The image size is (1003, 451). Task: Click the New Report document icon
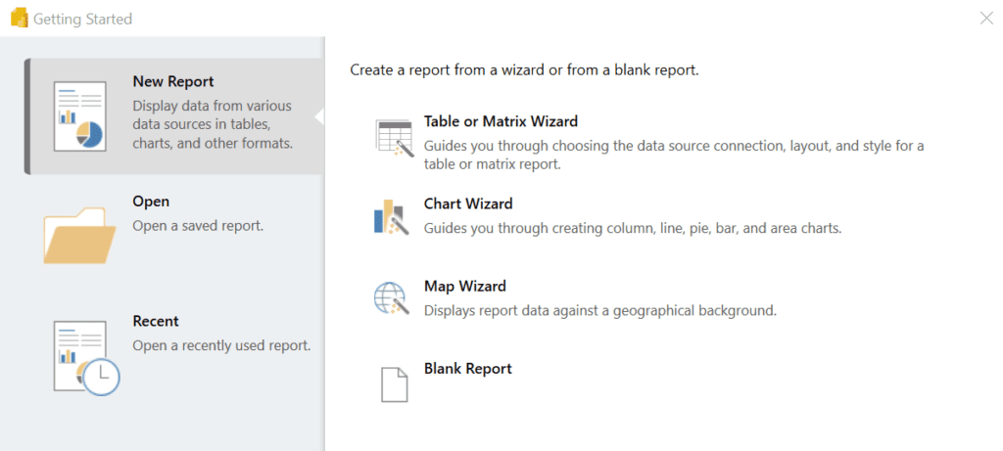pos(80,116)
